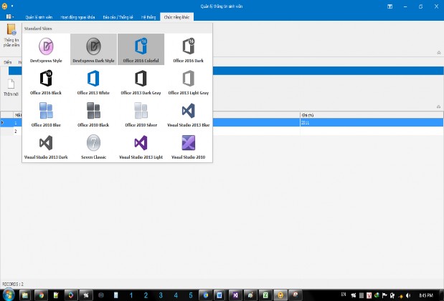Select the Office 2013 White skin
The height and width of the screenshot is (301, 444).
point(93,82)
